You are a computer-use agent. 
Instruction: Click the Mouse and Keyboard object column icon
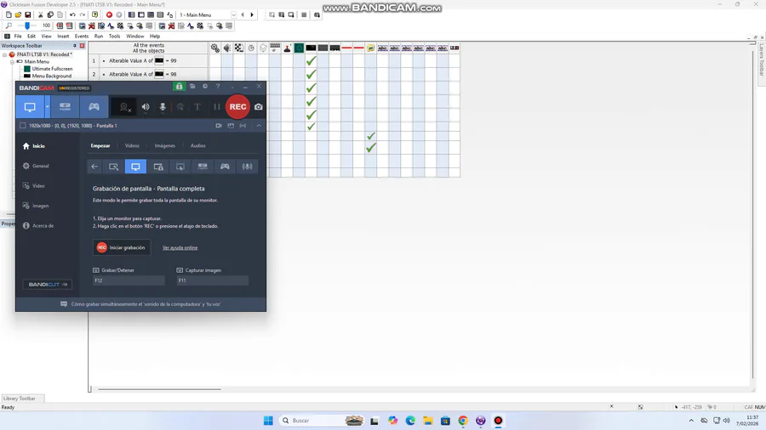coord(275,48)
